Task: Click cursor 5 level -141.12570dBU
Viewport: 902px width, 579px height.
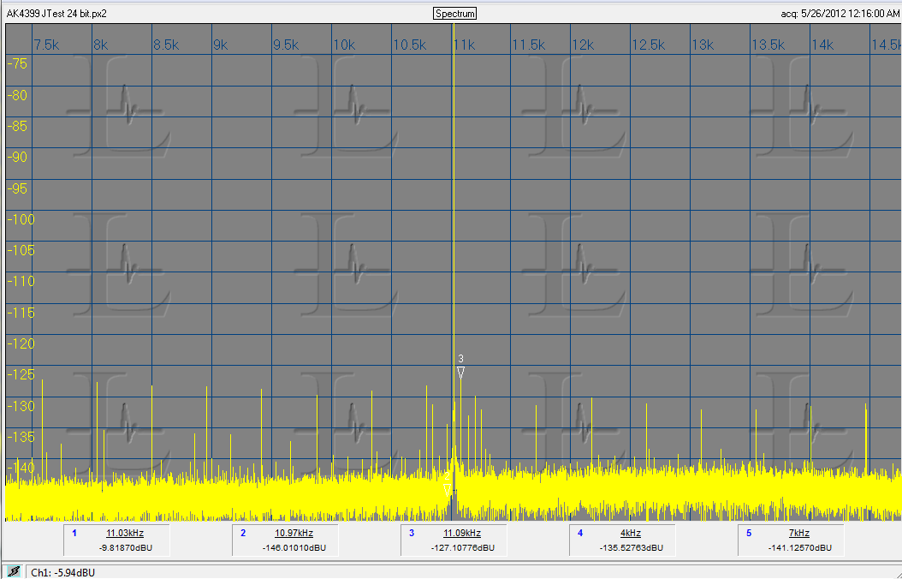Action: point(799,547)
